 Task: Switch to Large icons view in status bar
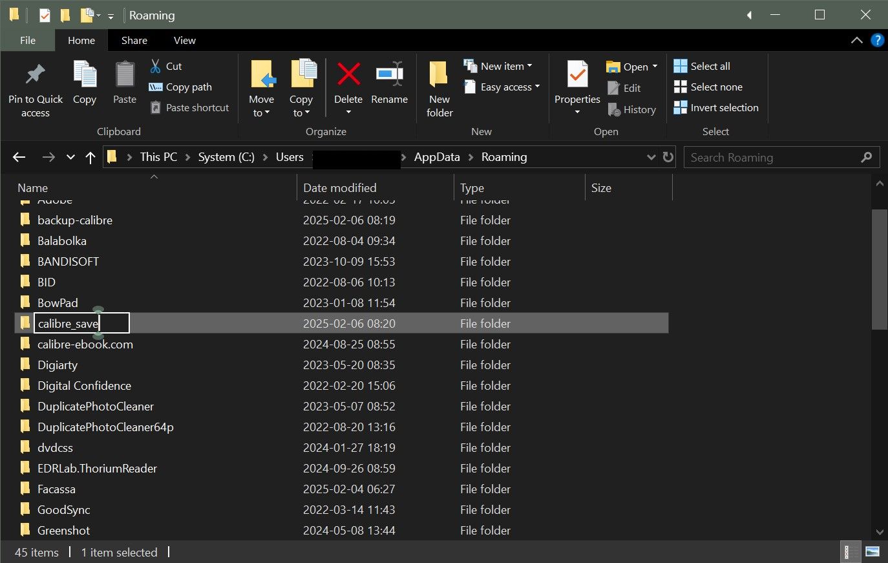pyautogui.click(x=872, y=552)
